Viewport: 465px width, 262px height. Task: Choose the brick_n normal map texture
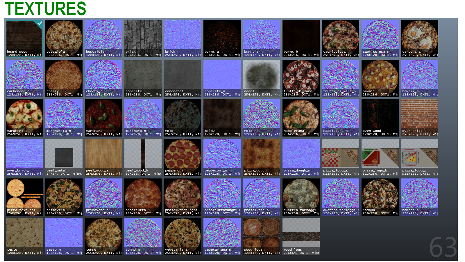pos(183,39)
